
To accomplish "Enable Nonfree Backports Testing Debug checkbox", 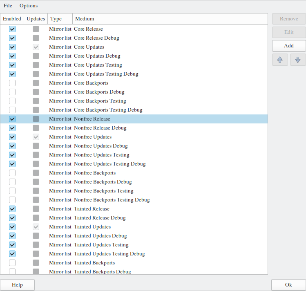I will pyautogui.click(x=12, y=200).
